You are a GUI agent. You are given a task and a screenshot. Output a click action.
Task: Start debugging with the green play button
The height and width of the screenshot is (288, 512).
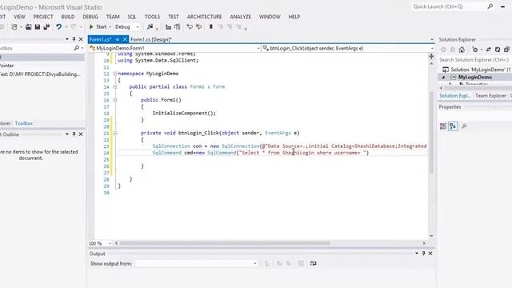[x=91, y=26]
